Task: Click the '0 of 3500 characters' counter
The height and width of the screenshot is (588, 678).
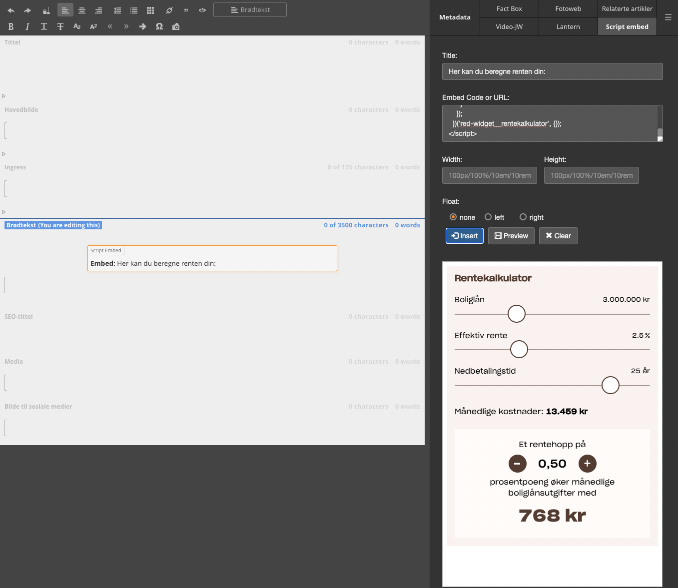Action: 356,225
